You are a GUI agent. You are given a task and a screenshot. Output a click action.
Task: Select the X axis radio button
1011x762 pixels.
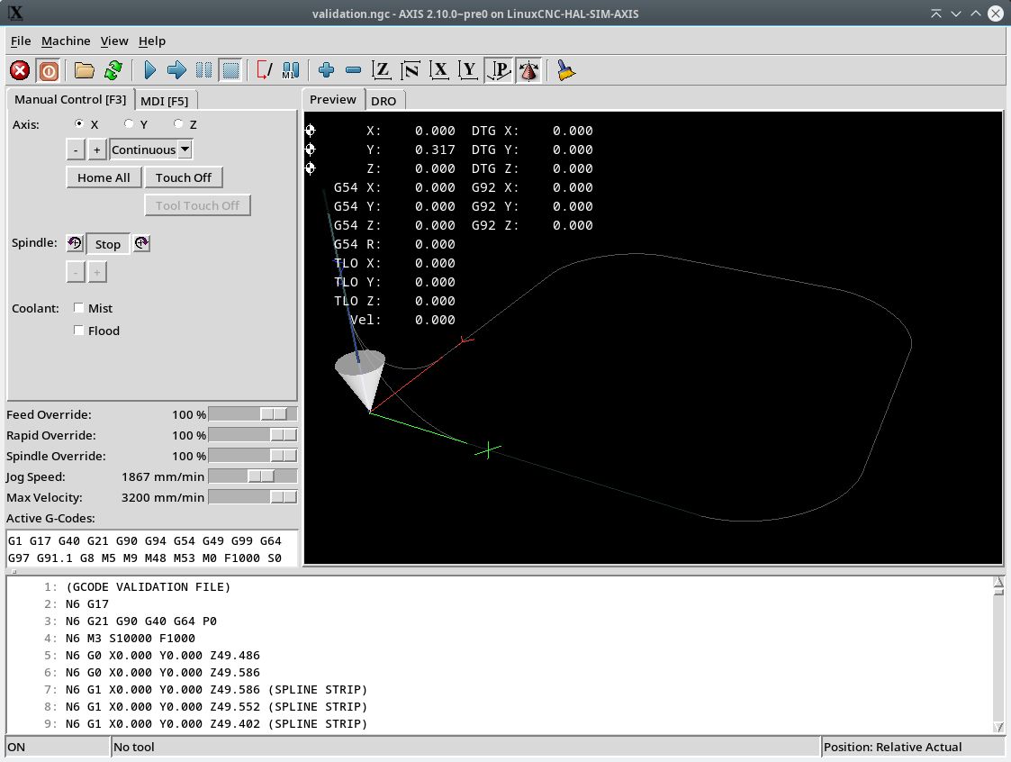click(x=79, y=123)
